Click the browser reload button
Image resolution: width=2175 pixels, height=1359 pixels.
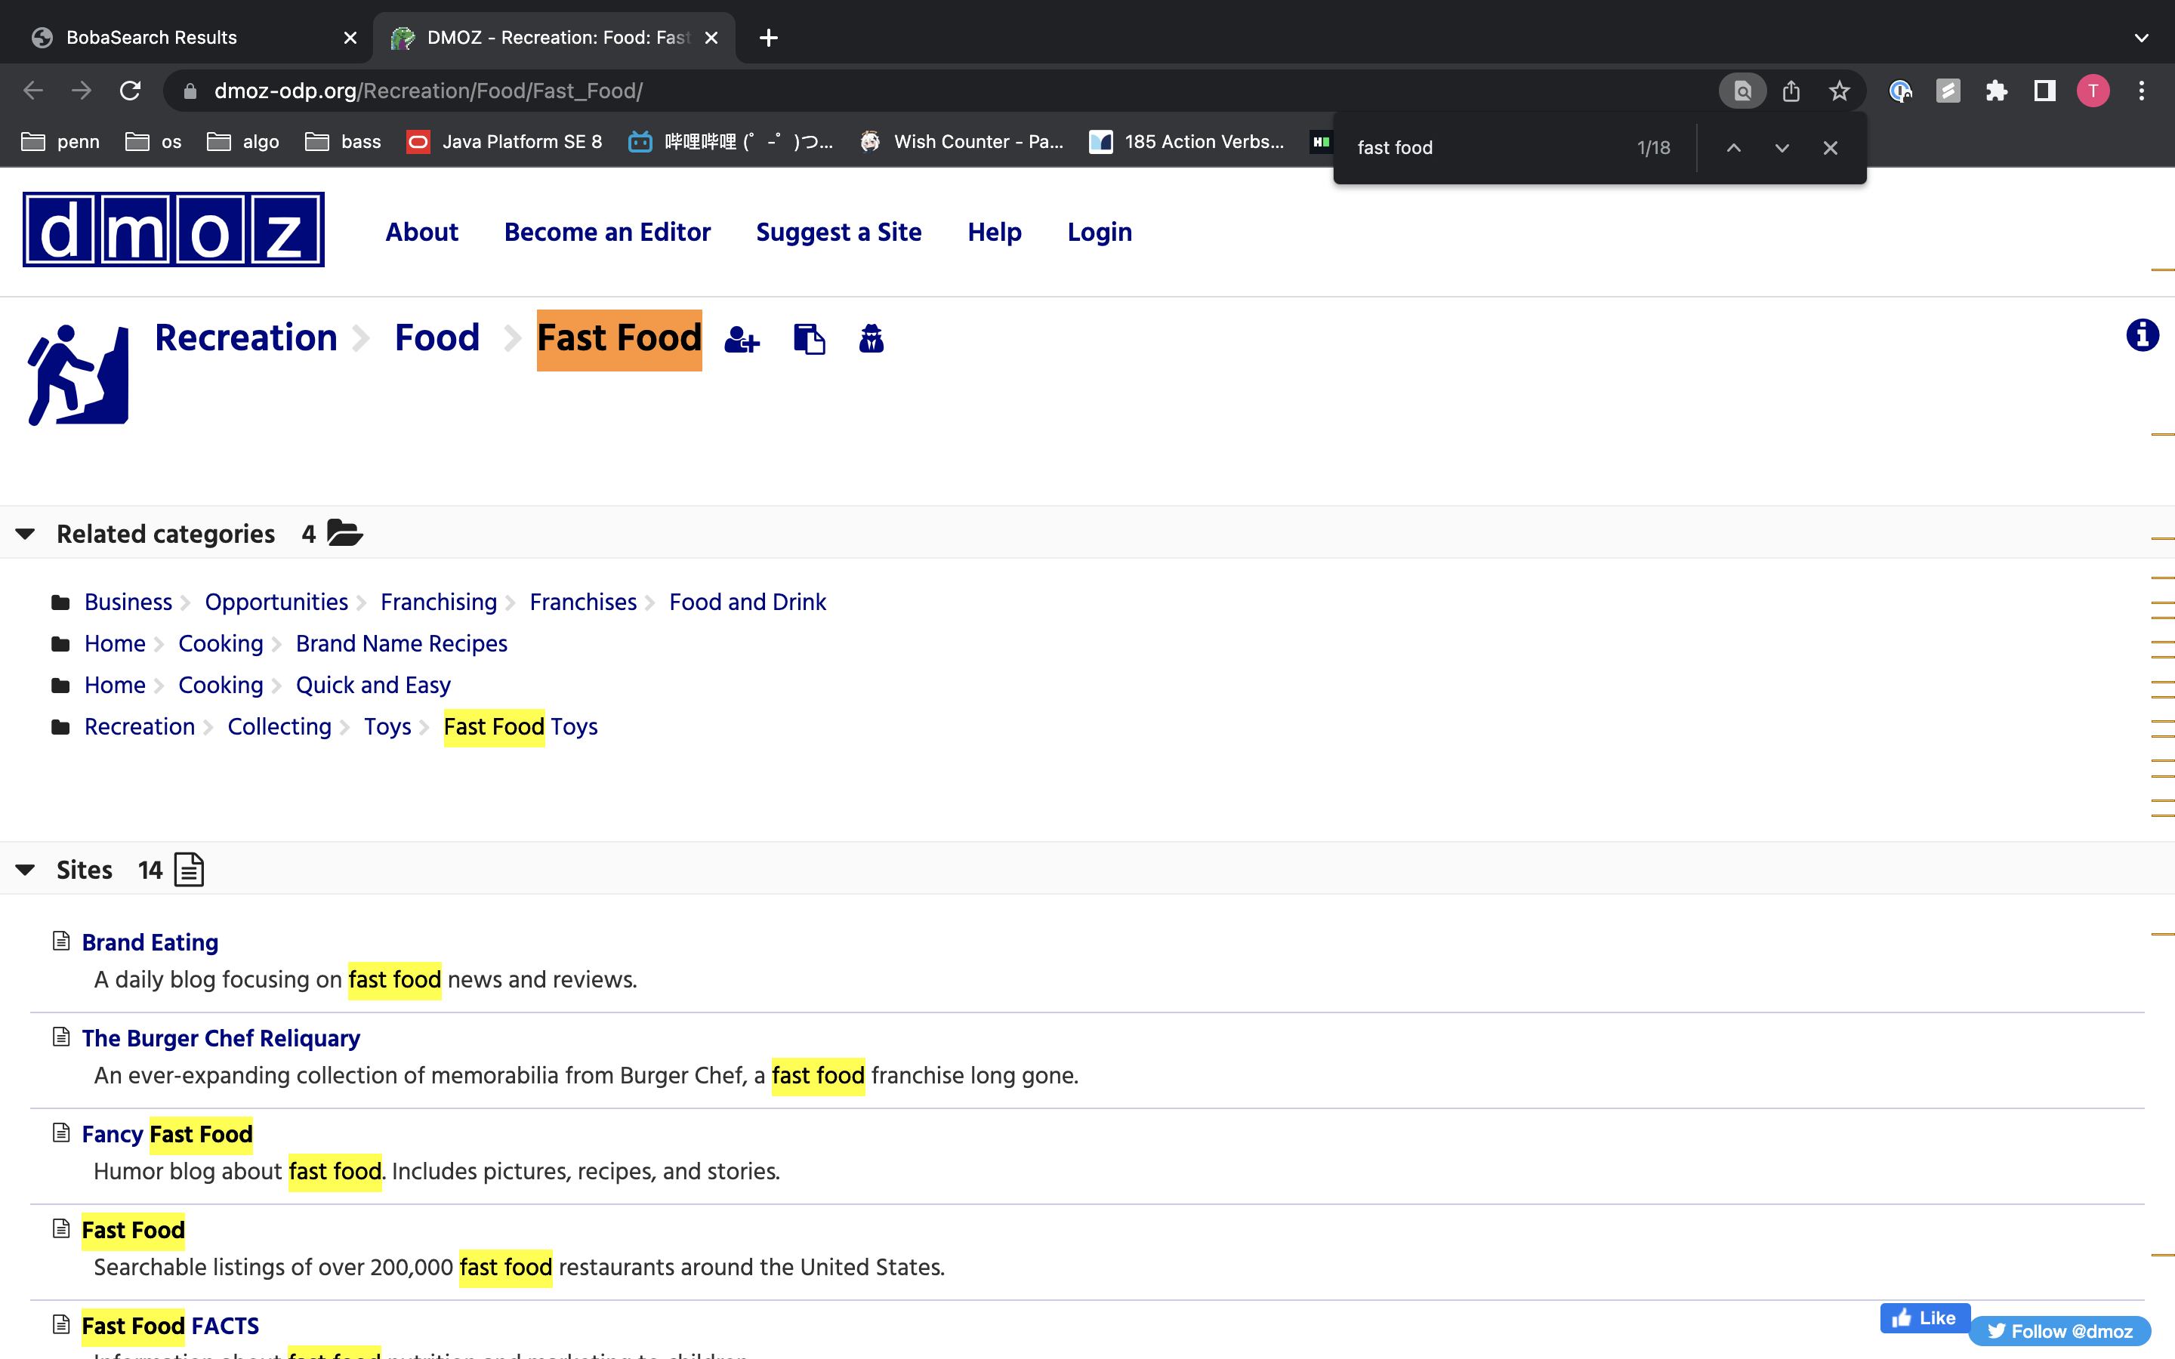tap(131, 91)
